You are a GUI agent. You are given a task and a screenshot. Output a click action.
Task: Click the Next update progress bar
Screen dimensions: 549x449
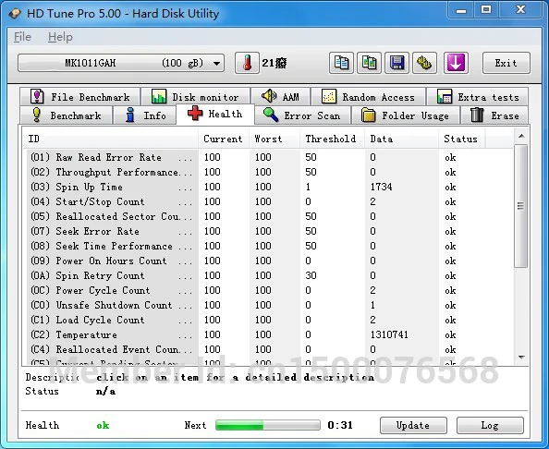268,425
